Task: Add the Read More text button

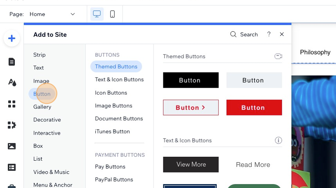Action: coord(253,165)
